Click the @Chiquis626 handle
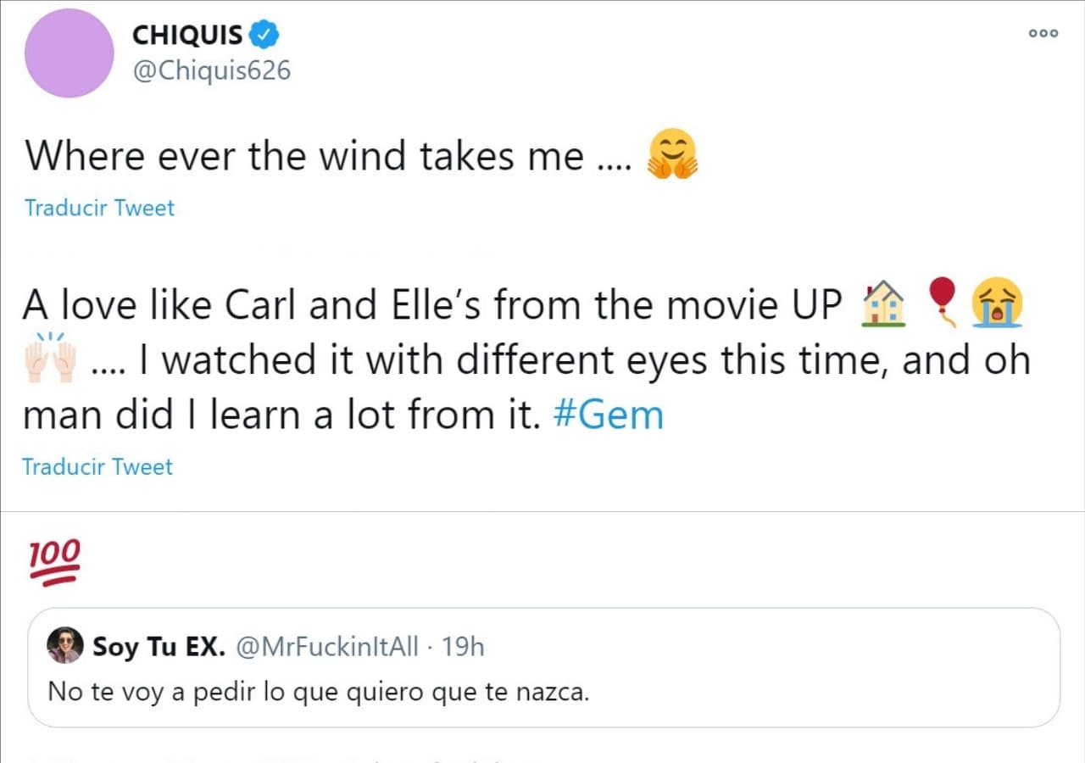Image resolution: width=1085 pixels, height=763 pixels. [213, 70]
